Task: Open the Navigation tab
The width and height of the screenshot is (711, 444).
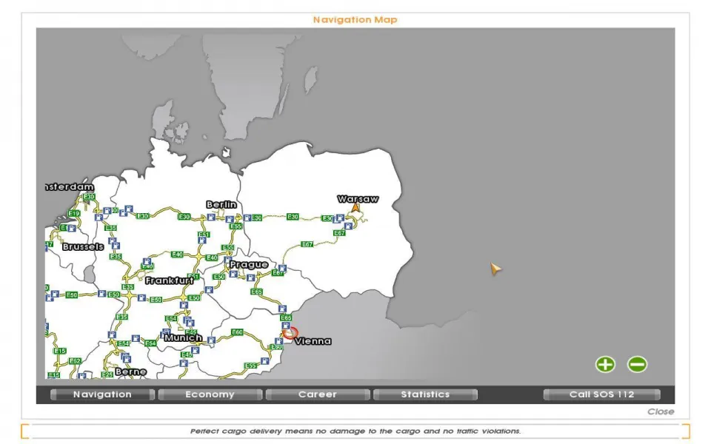Action: pos(102,394)
